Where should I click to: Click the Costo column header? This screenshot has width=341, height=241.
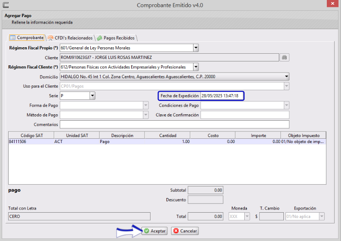(213, 135)
